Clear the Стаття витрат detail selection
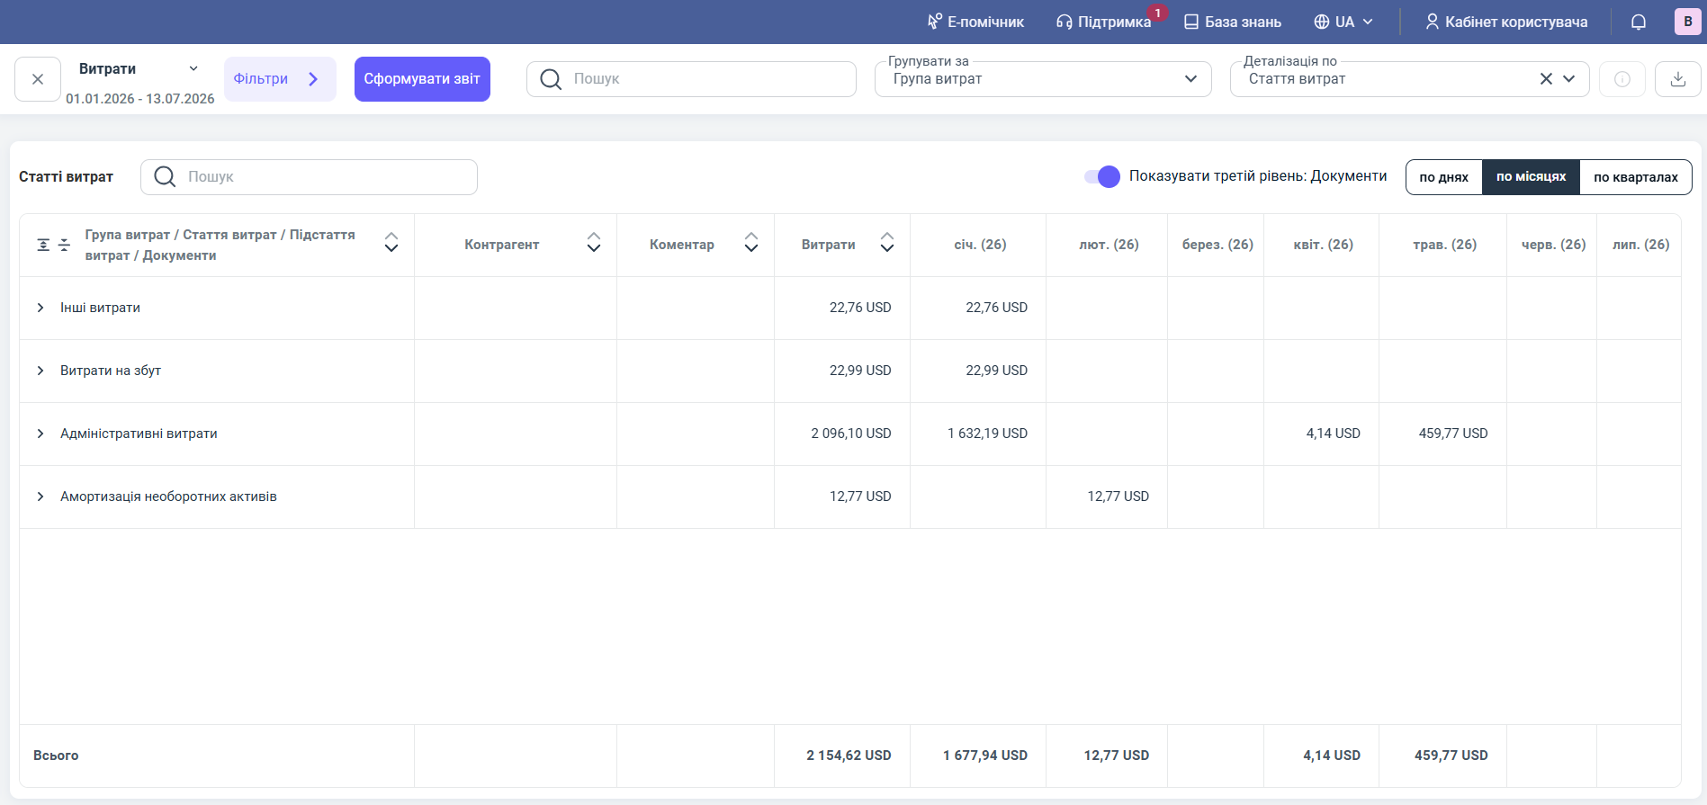Screen dimensions: 1707x805 click(x=1546, y=79)
